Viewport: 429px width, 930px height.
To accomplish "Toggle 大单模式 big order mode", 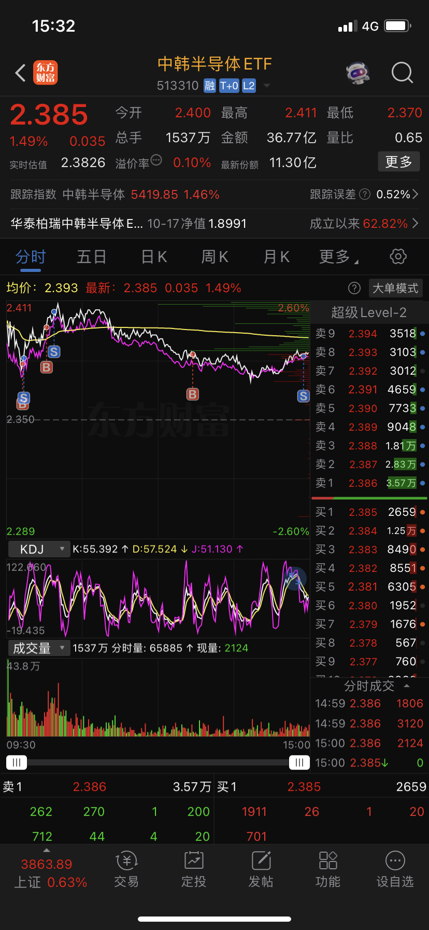I will [395, 288].
